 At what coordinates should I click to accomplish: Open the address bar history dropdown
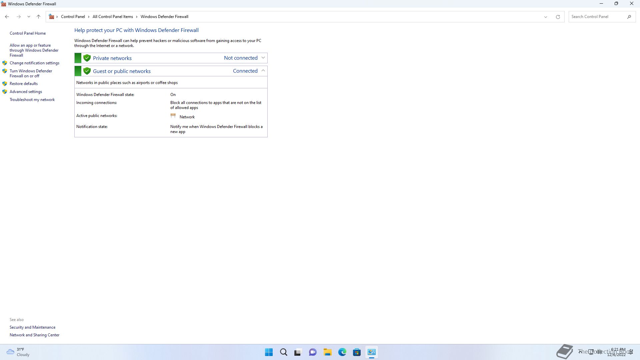[546, 17]
